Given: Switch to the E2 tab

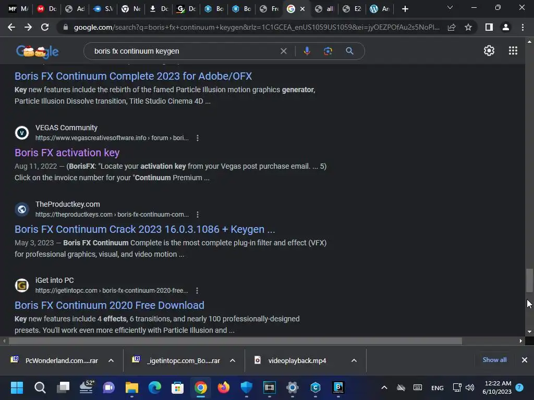Looking at the screenshot, I should pyautogui.click(x=352, y=9).
